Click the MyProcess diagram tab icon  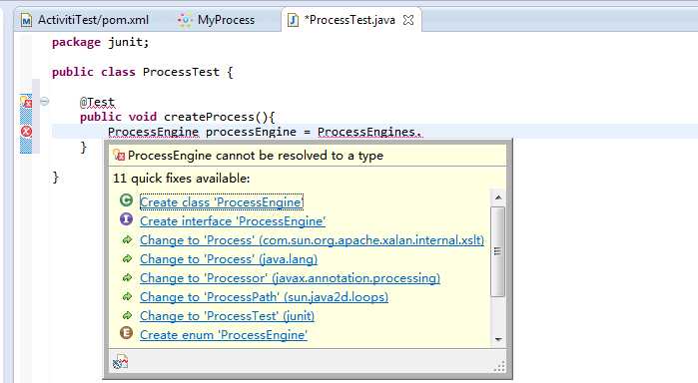coord(185,20)
